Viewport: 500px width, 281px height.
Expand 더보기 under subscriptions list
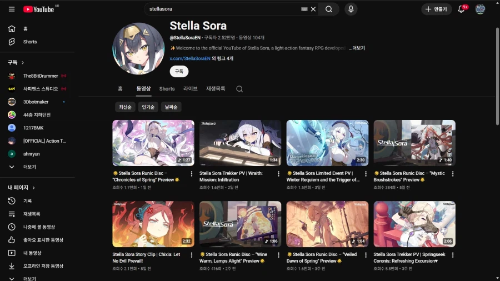coord(29,167)
